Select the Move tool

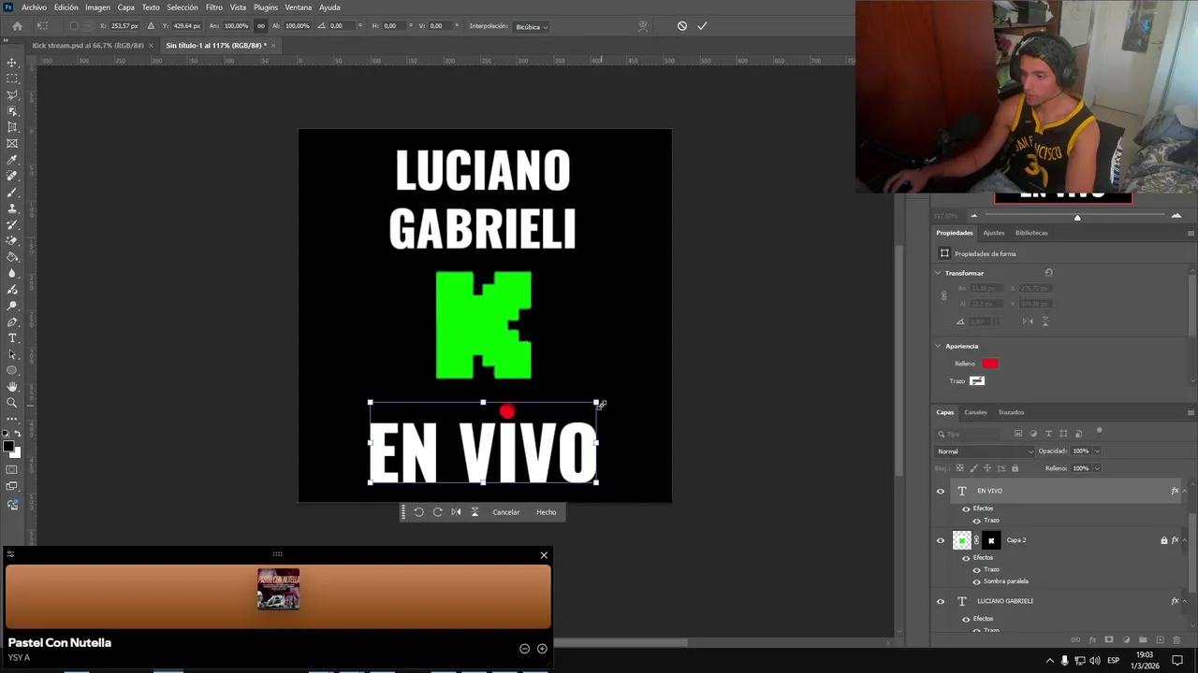click(x=12, y=63)
